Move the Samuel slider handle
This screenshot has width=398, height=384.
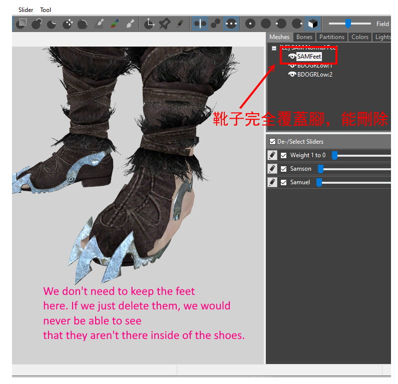[x=319, y=182]
